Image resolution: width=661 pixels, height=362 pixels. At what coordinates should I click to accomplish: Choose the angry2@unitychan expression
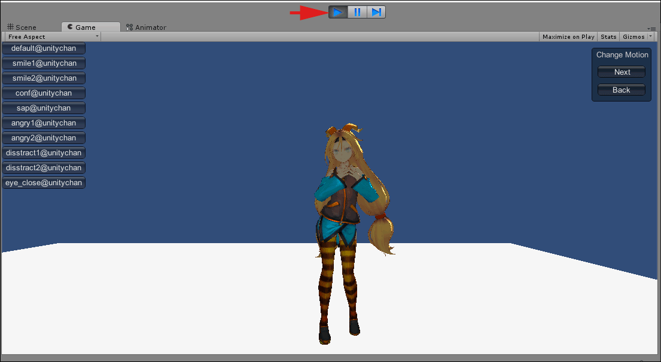[44, 138]
